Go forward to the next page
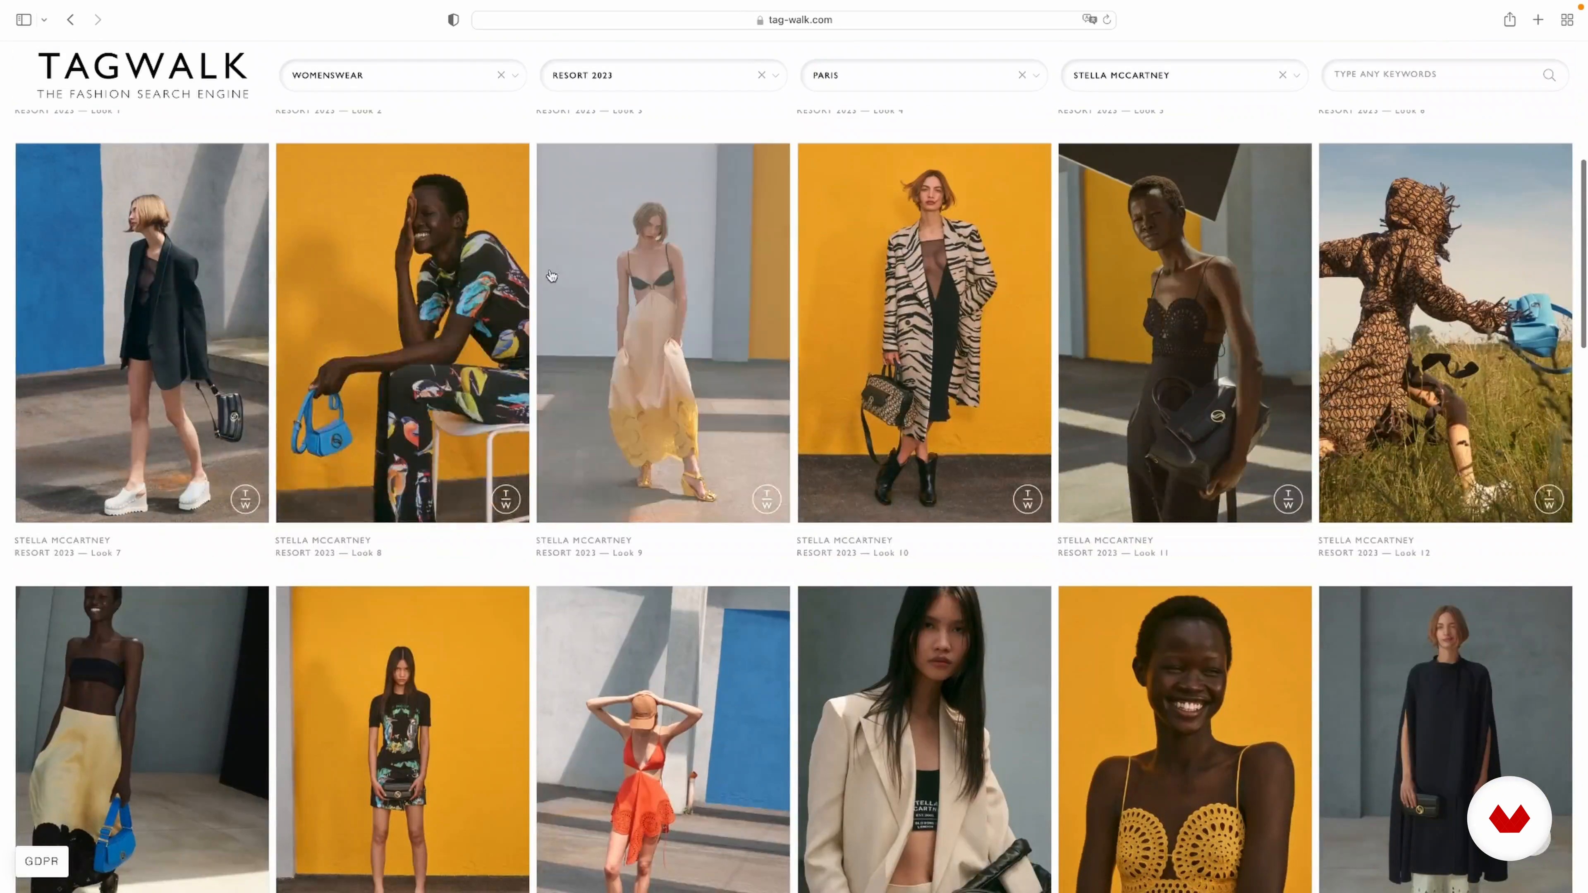1588x893 pixels. (98, 20)
